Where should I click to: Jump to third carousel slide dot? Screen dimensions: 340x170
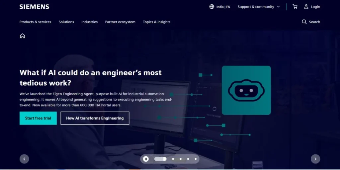180,159
